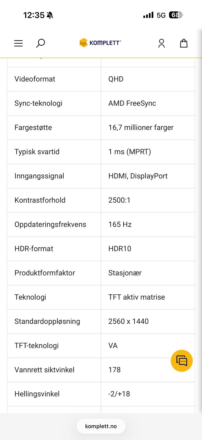Tap the Standardoppløsning label
202x440 pixels.
[x=47, y=321]
